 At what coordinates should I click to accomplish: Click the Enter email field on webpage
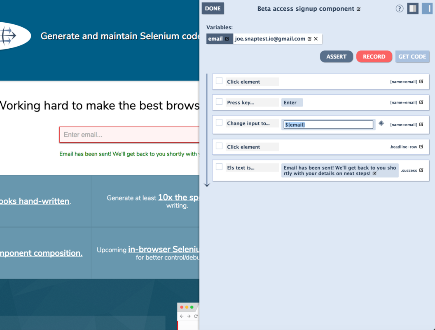(129, 135)
